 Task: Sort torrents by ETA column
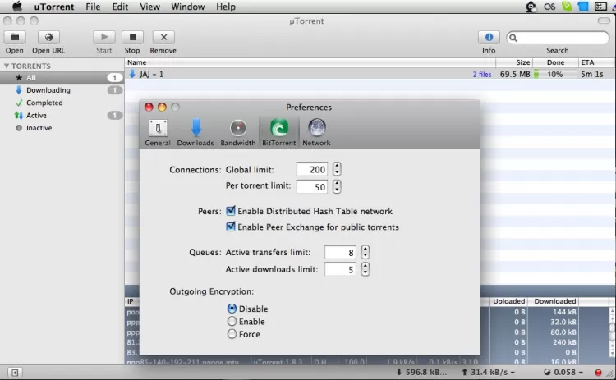(x=596, y=62)
